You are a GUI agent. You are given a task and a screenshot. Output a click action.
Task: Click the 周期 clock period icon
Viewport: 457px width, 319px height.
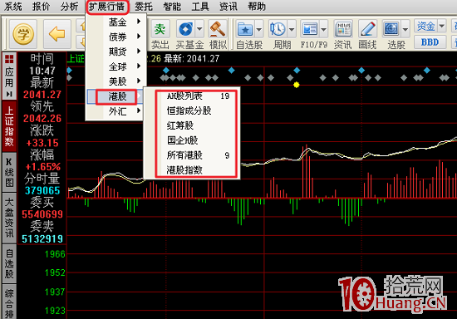point(278,29)
